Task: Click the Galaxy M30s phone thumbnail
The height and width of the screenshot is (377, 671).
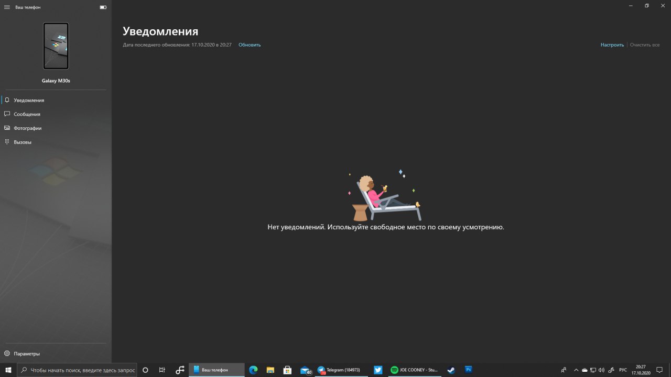Action: point(56,46)
